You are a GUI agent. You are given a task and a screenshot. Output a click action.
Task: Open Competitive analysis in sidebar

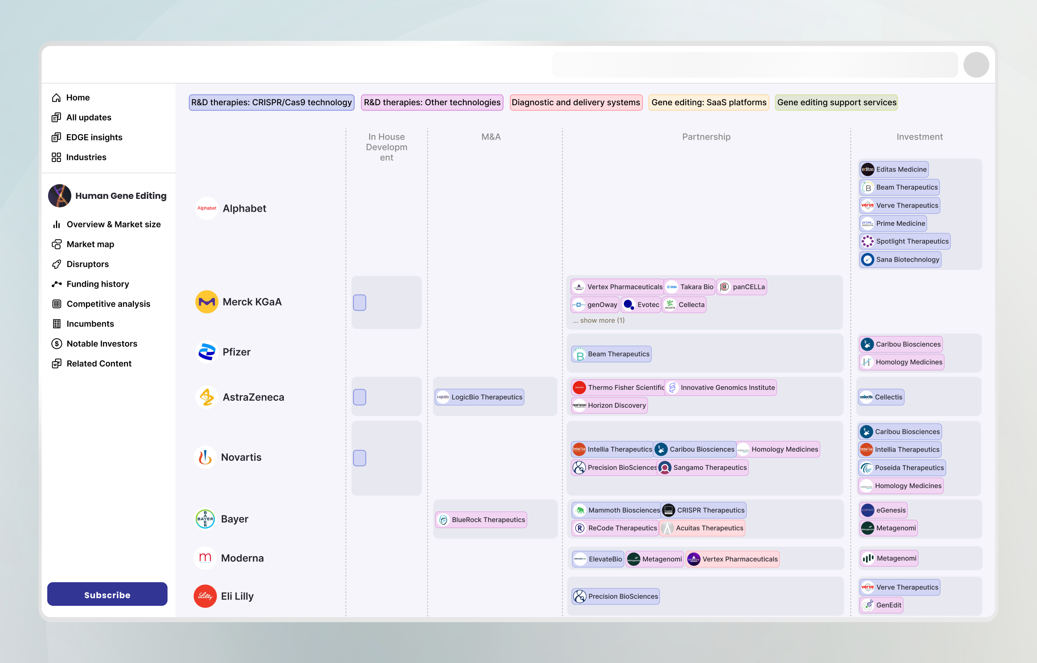(108, 304)
